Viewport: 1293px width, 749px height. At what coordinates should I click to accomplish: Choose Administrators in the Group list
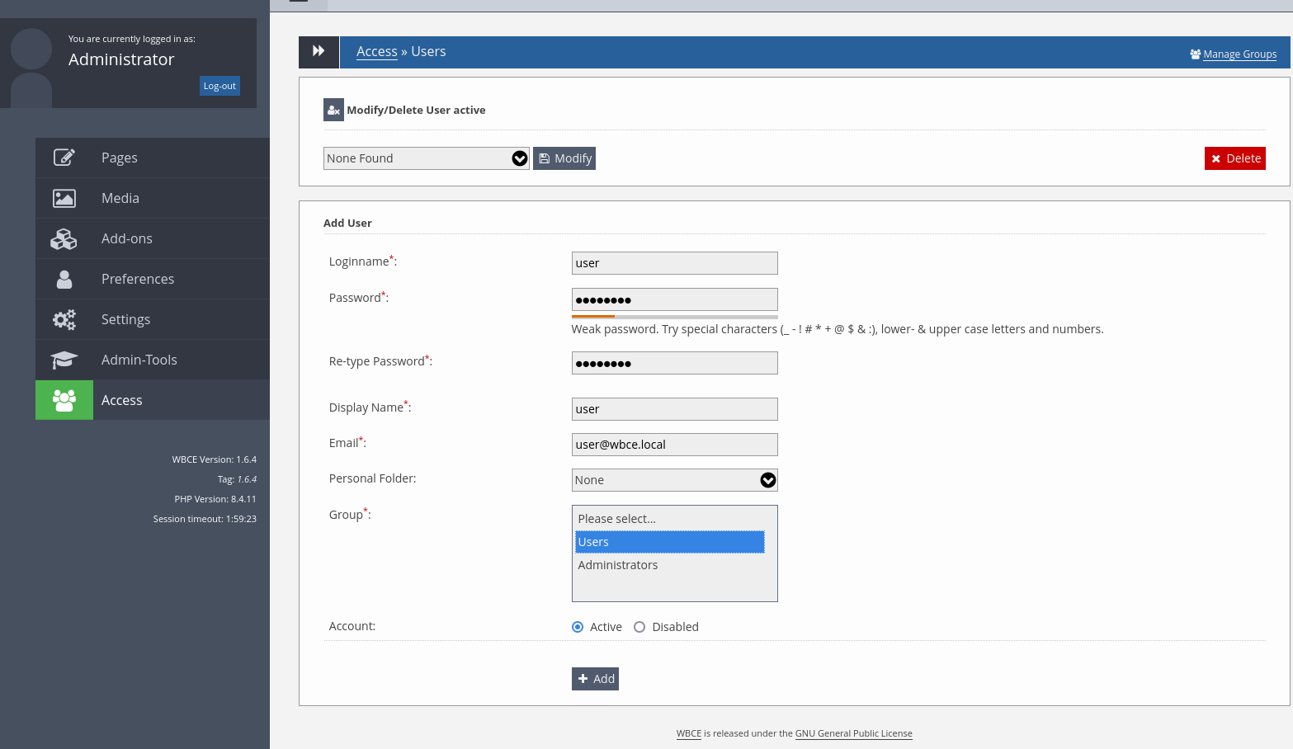[x=669, y=565]
